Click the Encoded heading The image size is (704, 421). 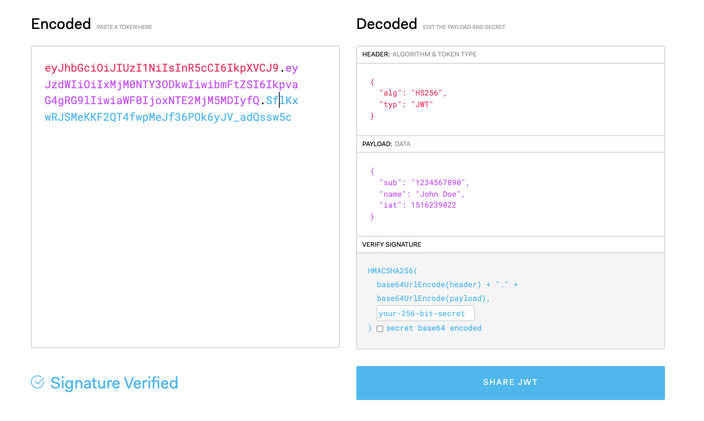pos(61,24)
